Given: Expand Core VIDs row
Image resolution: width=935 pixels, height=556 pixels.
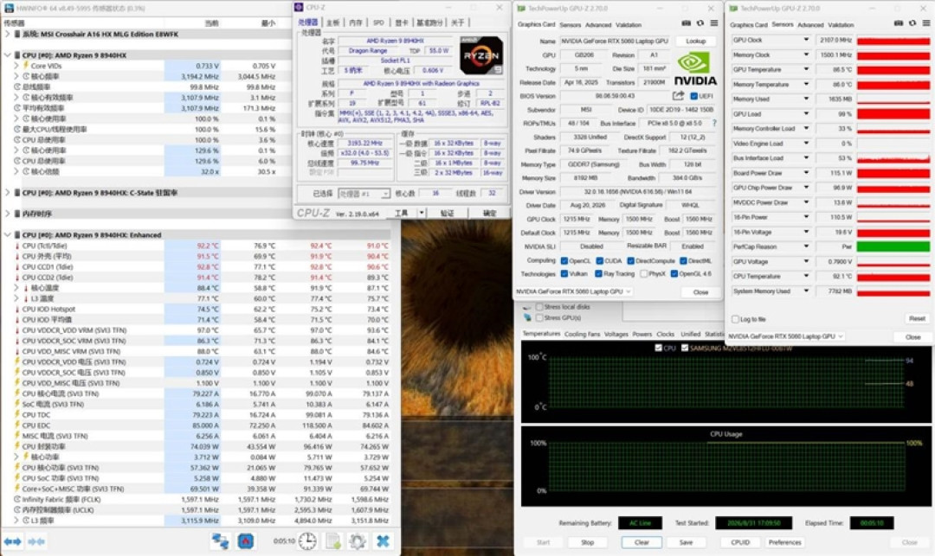Looking at the screenshot, I should click(x=16, y=66).
